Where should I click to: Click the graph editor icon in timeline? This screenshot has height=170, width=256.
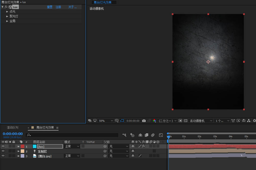[x=161, y=135]
